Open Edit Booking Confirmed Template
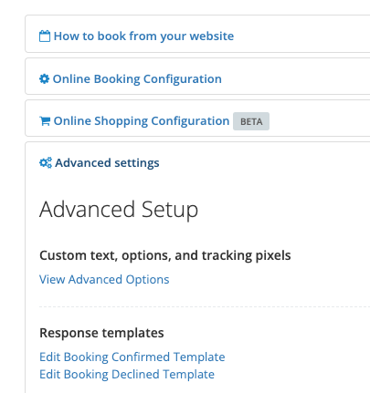 coord(132,357)
